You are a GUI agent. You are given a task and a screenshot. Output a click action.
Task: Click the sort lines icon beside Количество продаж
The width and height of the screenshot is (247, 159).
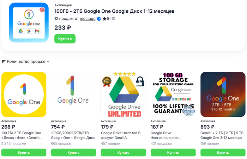[4, 61]
